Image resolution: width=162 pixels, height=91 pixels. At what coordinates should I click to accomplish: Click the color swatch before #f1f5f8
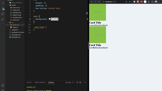pyautogui.click(x=50, y=19)
